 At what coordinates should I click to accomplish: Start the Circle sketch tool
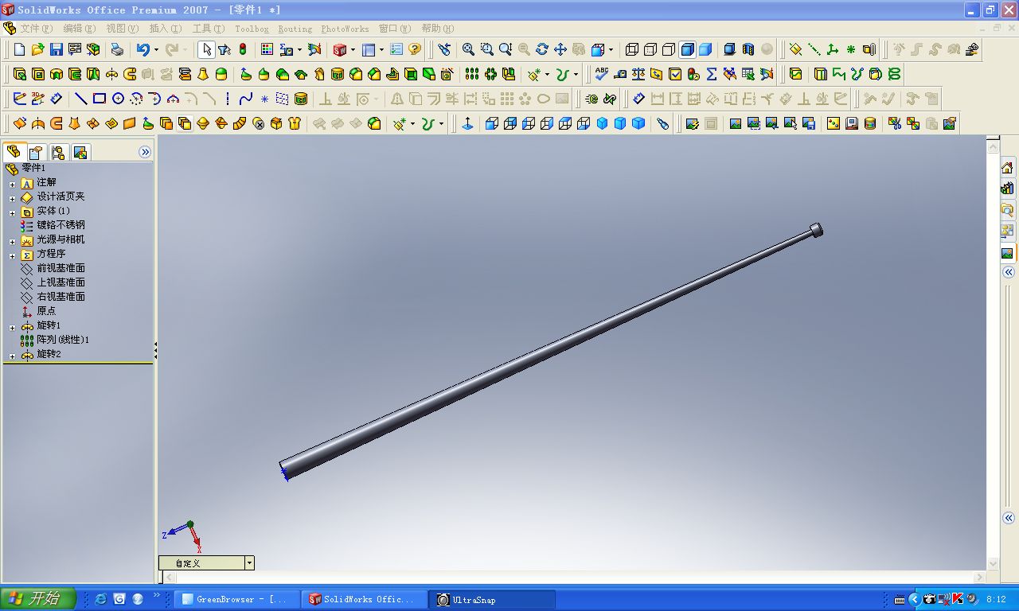pyautogui.click(x=118, y=99)
